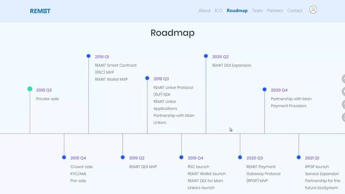Viewport: 345px width, 194px height.
Task: Open the ICO menu item
Action: point(218,11)
